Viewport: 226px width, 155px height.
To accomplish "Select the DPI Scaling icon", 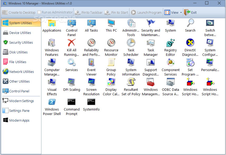I will click(x=71, y=82).
